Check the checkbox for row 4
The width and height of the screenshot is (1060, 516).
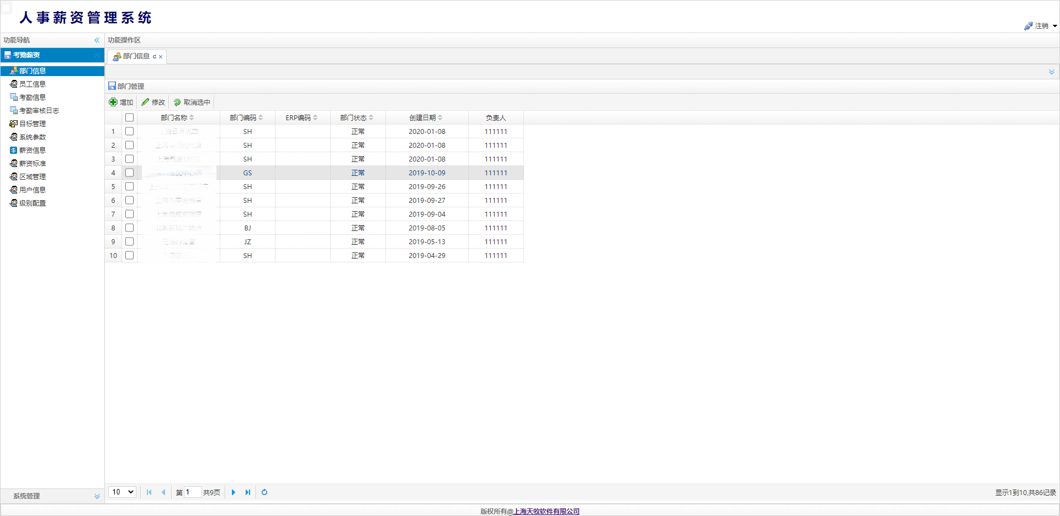point(129,173)
